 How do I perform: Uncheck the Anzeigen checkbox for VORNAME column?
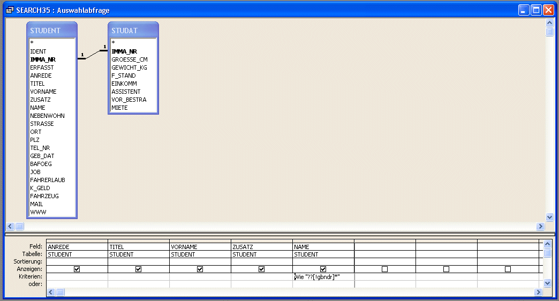pyautogui.click(x=200, y=269)
